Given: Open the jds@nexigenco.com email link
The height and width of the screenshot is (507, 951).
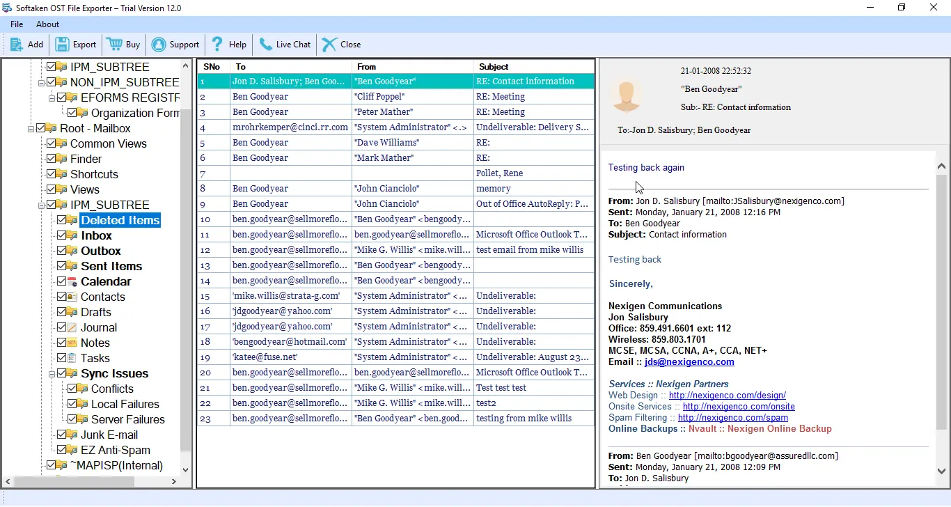Looking at the screenshot, I should 689,362.
